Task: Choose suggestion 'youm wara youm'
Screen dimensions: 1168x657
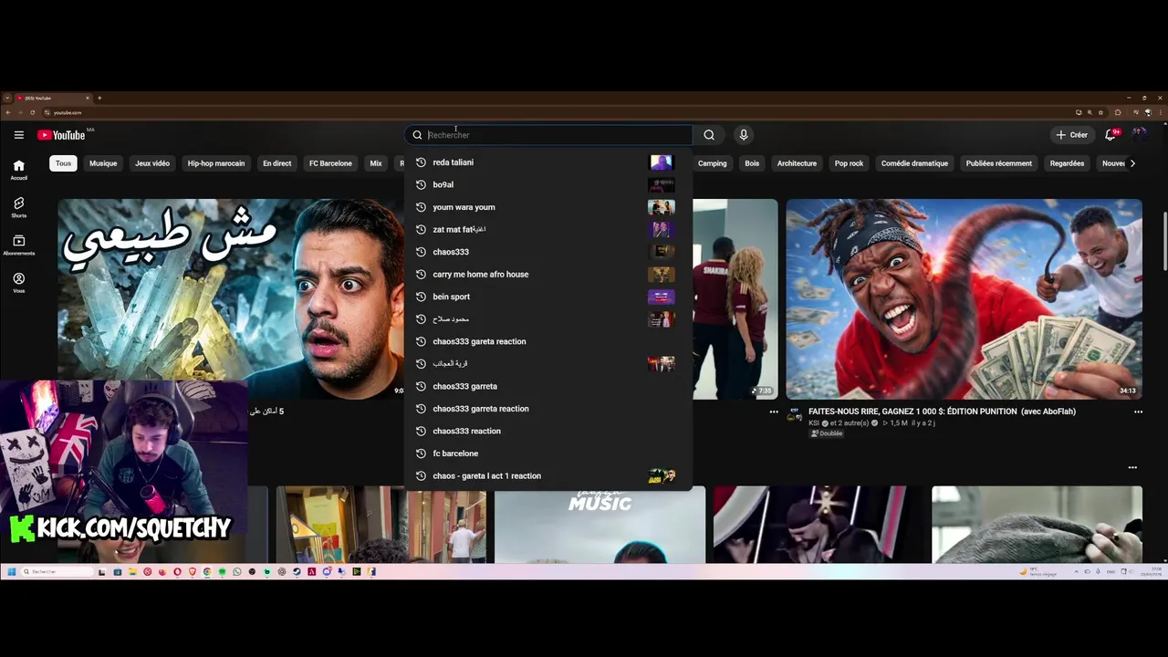Action: click(548, 207)
